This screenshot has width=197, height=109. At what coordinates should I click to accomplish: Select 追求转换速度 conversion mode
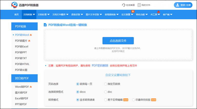(x=78, y=100)
